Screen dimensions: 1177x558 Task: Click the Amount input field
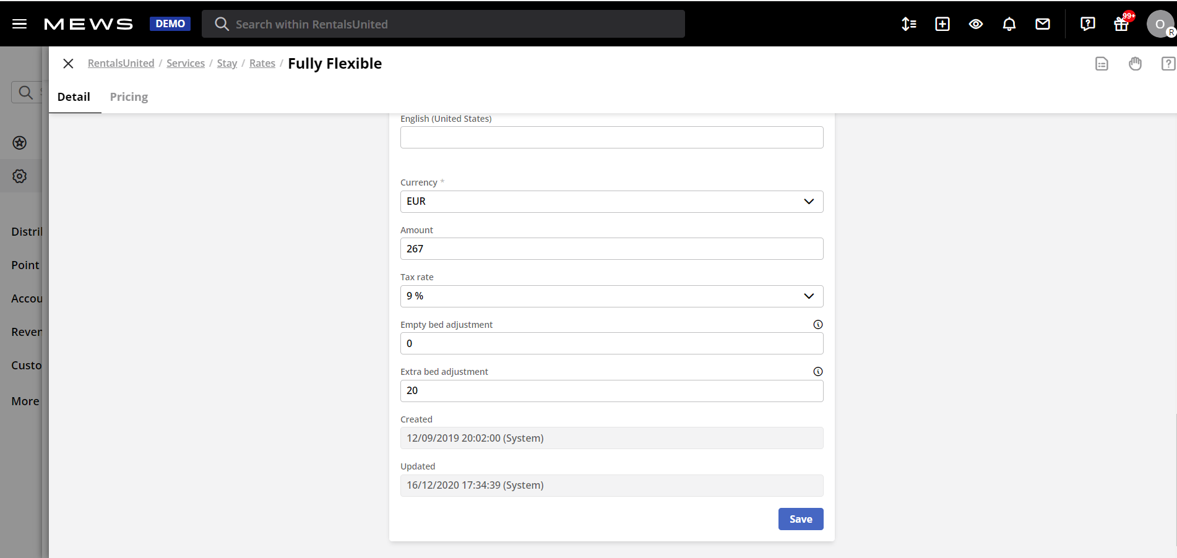[x=611, y=249]
